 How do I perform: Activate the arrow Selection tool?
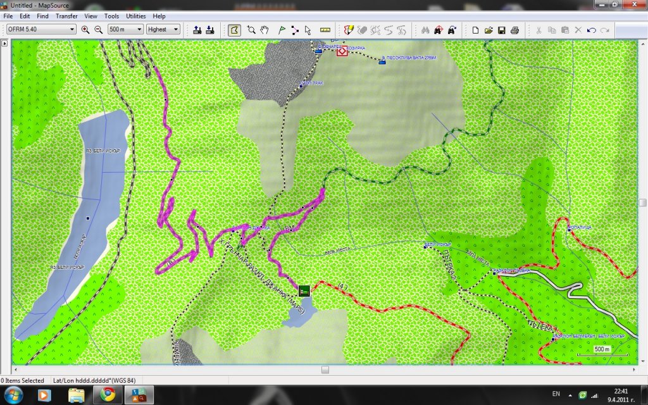[308, 30]
